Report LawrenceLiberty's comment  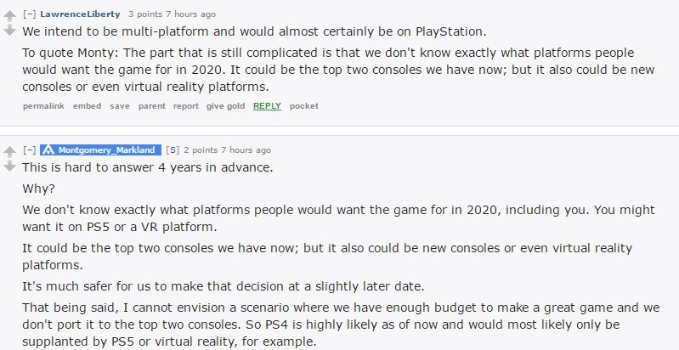pos(186,106)
